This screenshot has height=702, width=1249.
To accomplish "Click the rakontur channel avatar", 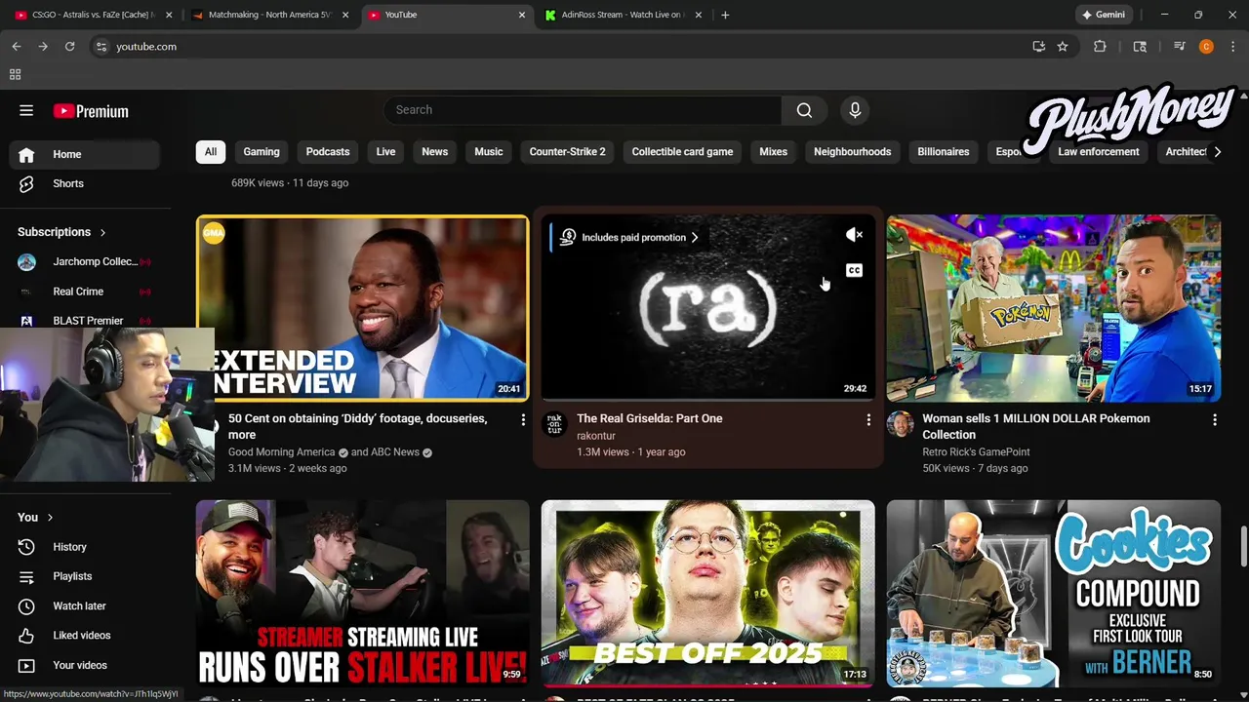I will (554, 423).
